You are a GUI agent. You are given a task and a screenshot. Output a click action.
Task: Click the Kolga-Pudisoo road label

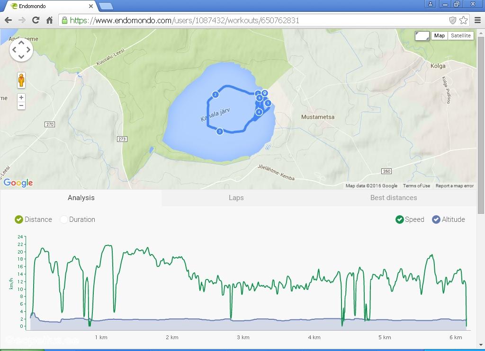[x=446, y=90]
